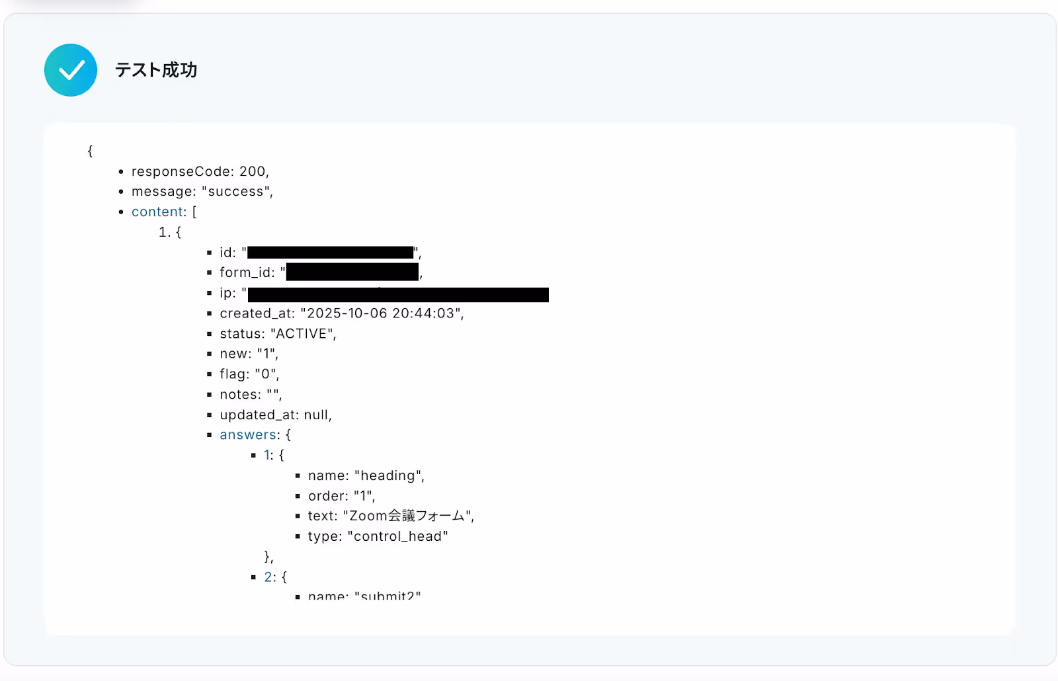1058x681 pixels.
Task: Collapse the answers object key
Action: pyautogui.click(x=248, y=434)
